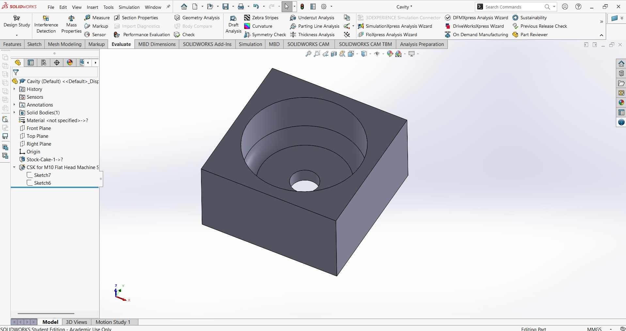Viewport: 626px width, 331px height.
Task: Open the Search Commands dropdown arrow
Action: tap(554, 7)
